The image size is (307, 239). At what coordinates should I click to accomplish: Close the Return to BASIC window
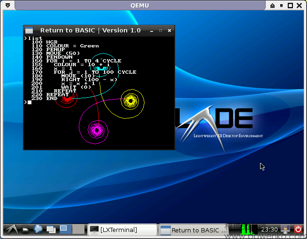click(x=169, y=31)
